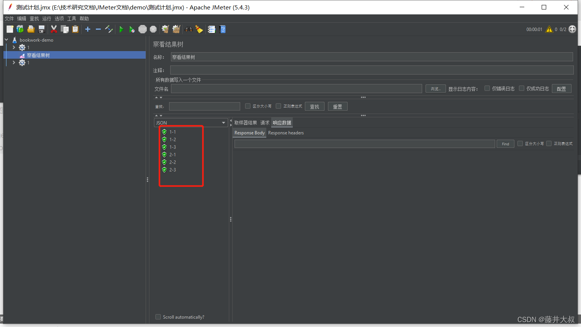Open the 编辑 menu
This screenshot has width=581, height=327.
click(x=22, y=19)
